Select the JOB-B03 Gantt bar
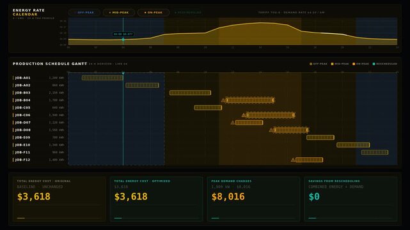 pos(190,93)
